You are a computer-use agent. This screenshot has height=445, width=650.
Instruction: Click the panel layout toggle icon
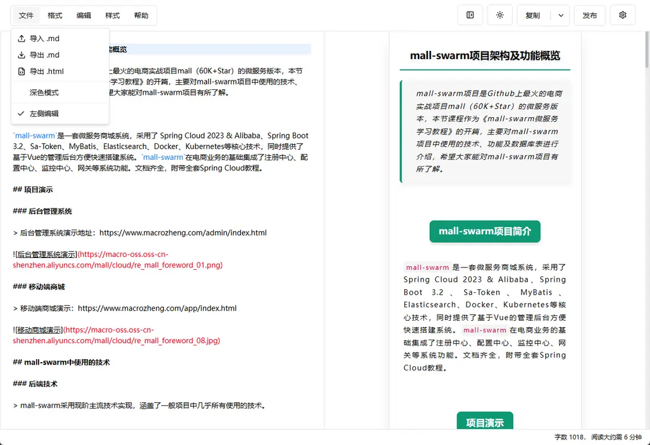[470, 15]
